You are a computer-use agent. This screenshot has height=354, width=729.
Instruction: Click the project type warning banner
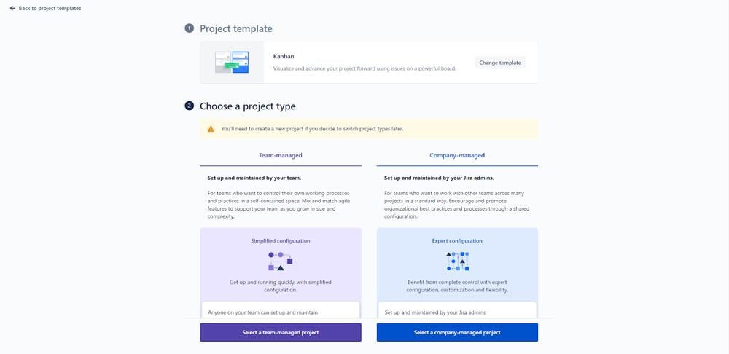pyautogui.click(x=369, y=129)
